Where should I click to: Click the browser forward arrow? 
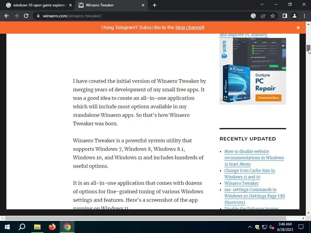pos(16,16)
